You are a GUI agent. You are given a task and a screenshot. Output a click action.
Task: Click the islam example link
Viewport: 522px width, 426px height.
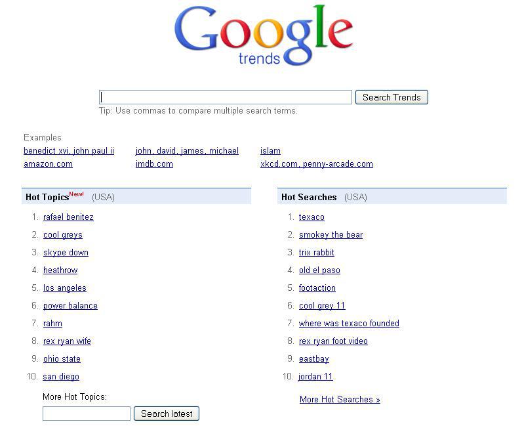(270, 151)
